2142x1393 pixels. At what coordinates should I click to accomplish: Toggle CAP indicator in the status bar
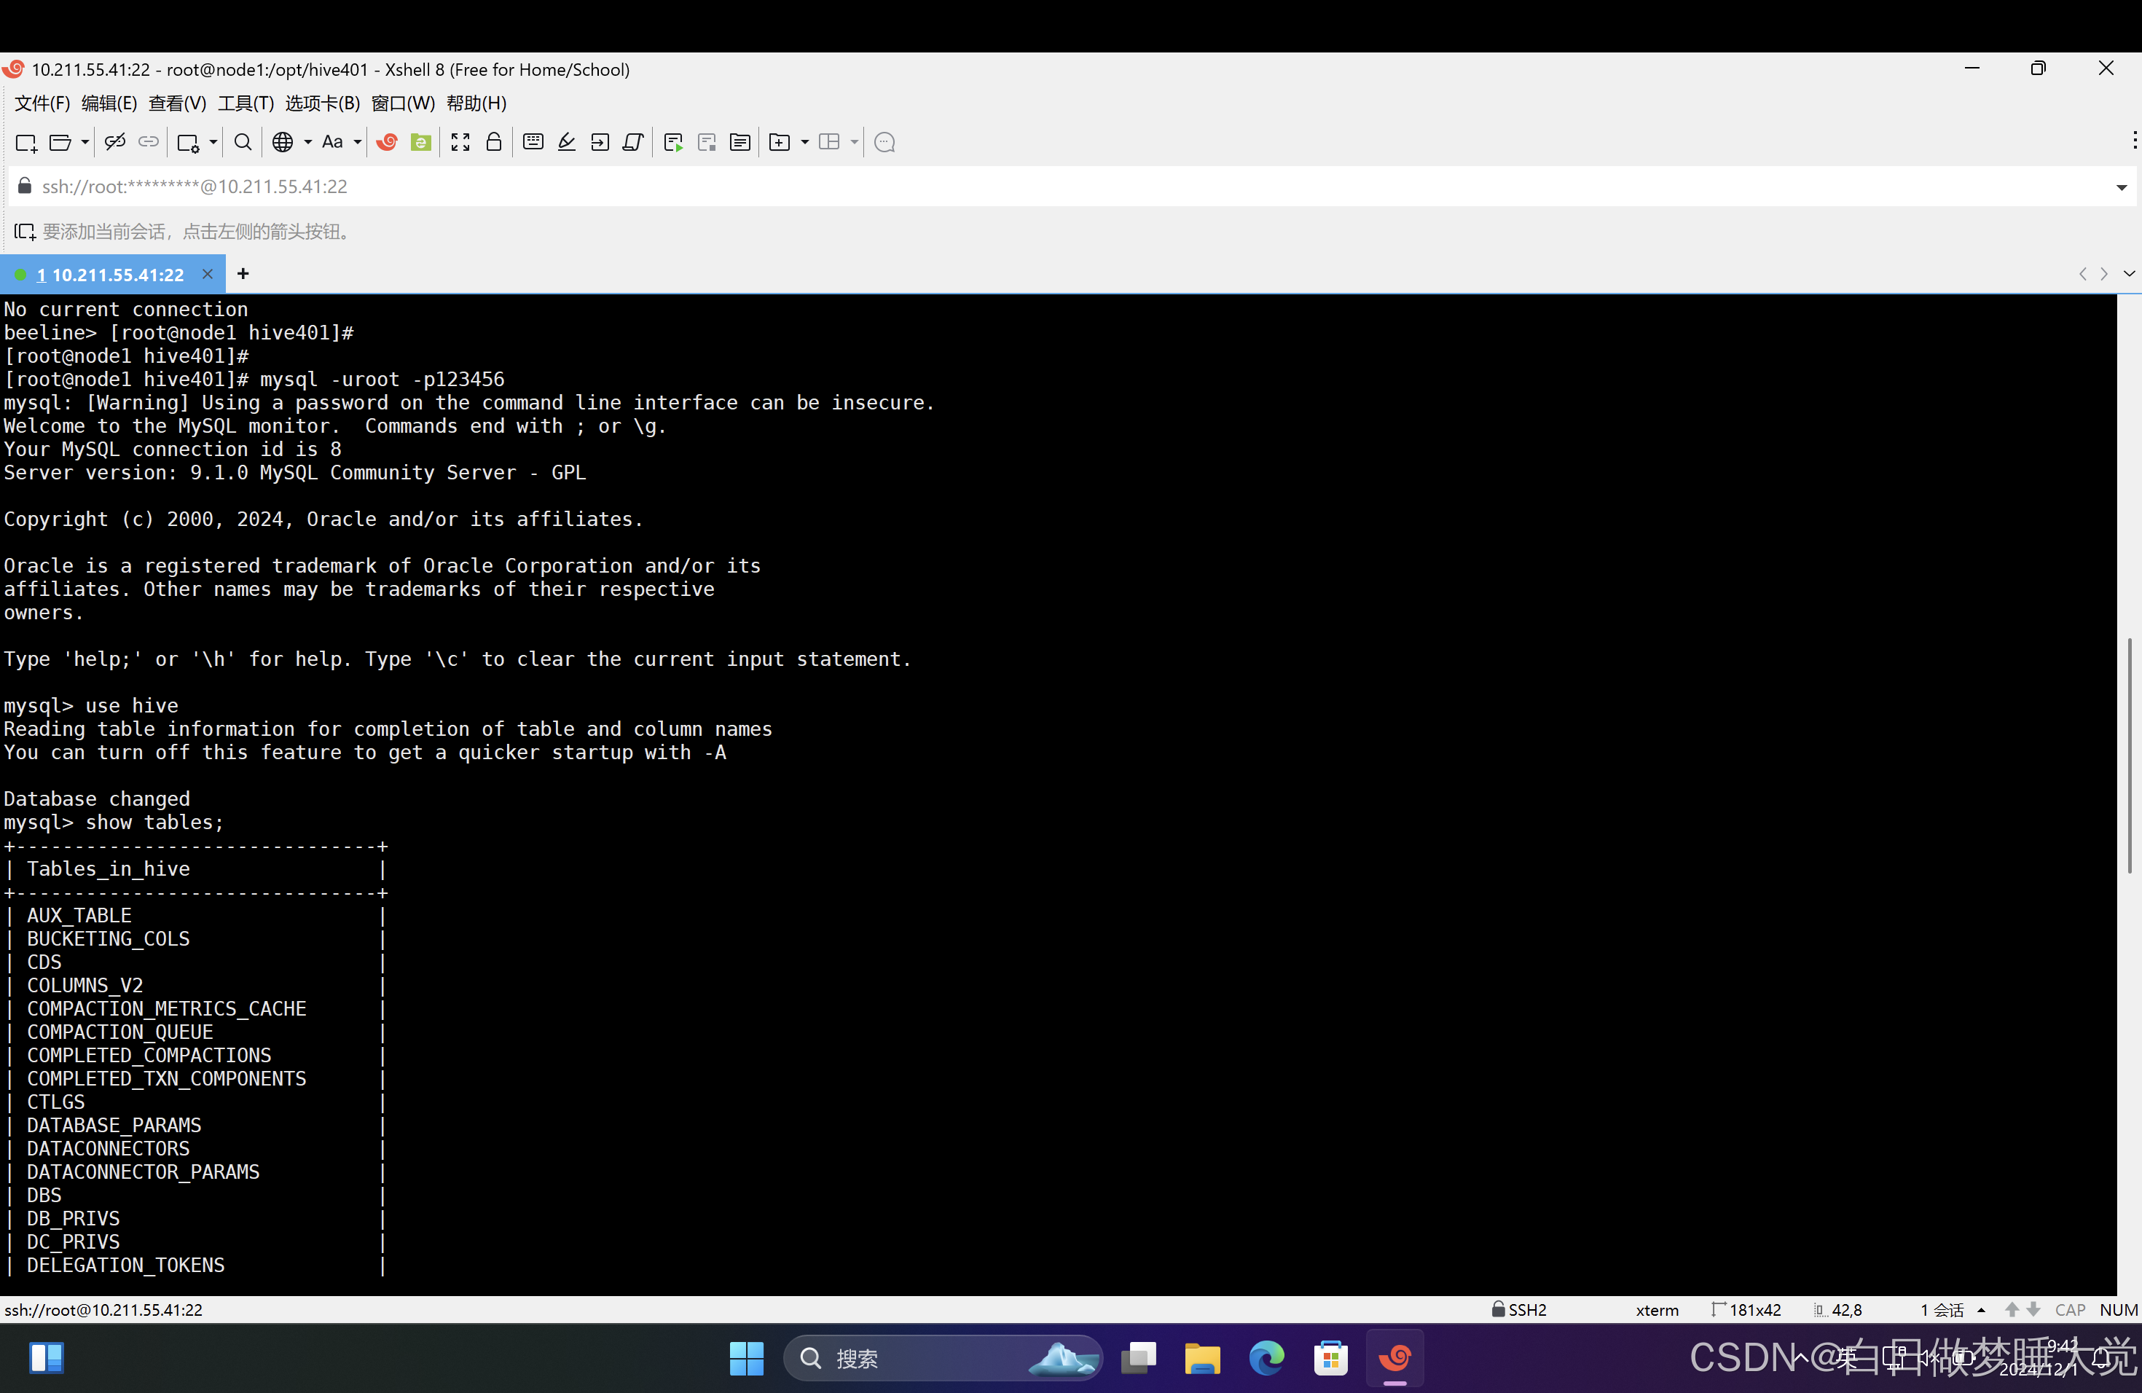2070,1310
